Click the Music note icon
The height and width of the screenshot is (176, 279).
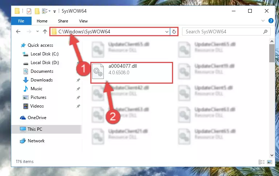pyautogui.click(x=26, y=89)
